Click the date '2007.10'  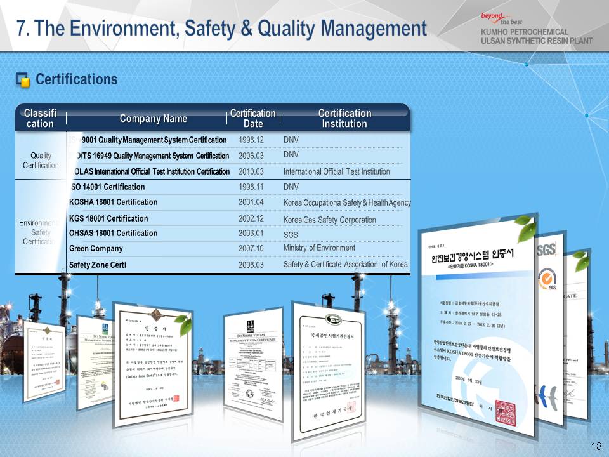251,248
